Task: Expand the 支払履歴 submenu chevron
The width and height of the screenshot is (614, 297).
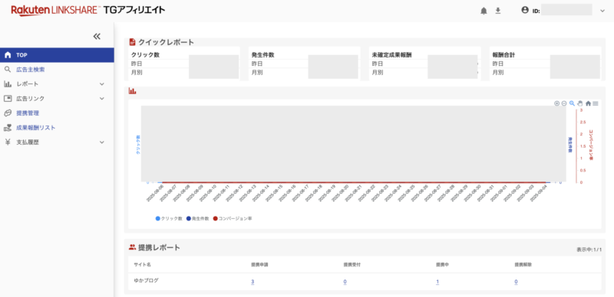Action: 102,142
